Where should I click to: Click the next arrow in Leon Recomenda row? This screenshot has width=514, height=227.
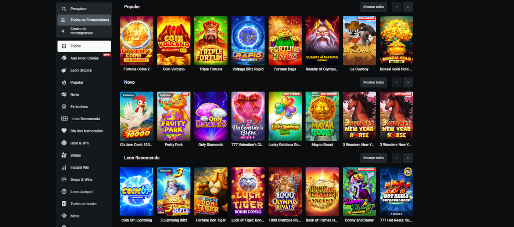pyautogui.click(x=408, y=158)
